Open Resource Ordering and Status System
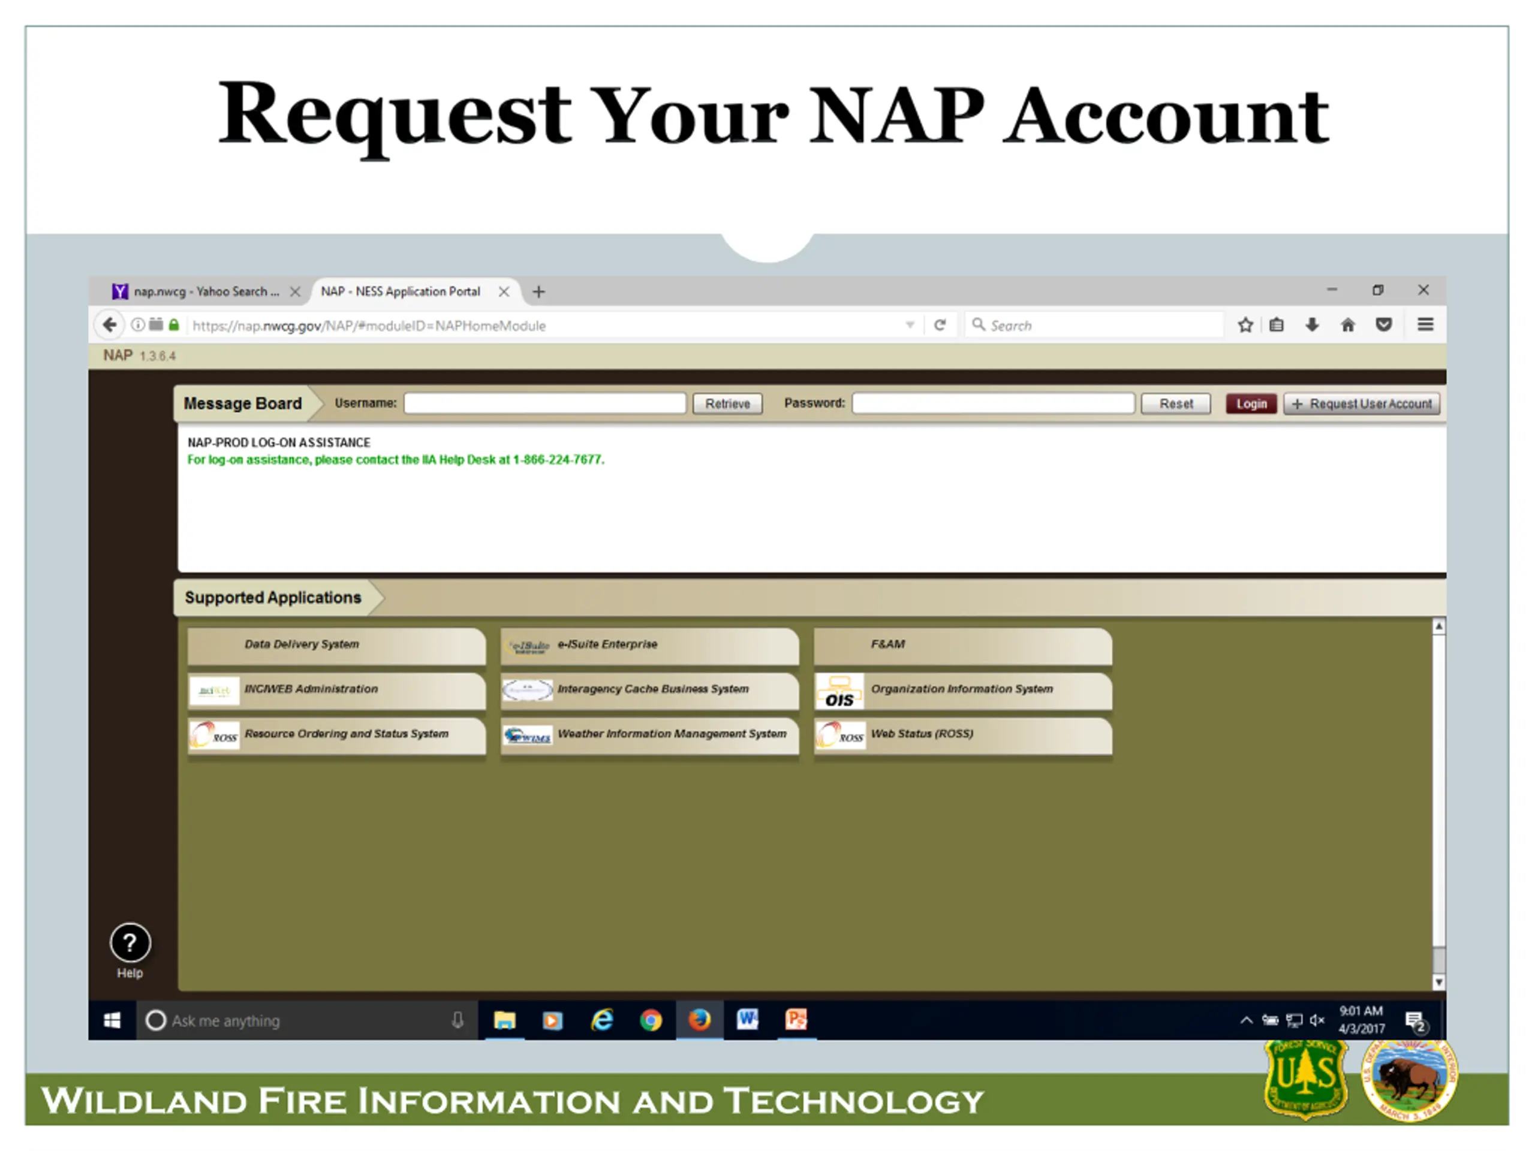 click(x=336, y=734)
